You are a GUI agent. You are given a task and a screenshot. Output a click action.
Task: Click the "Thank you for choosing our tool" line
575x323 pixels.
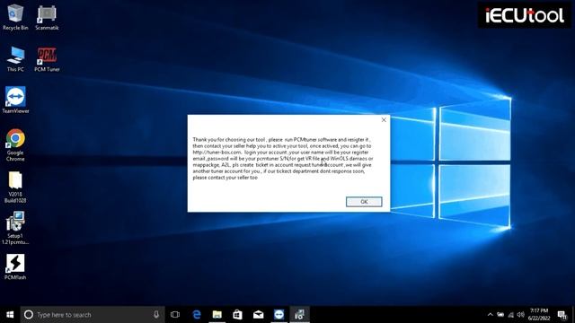(x=281, y=140)
